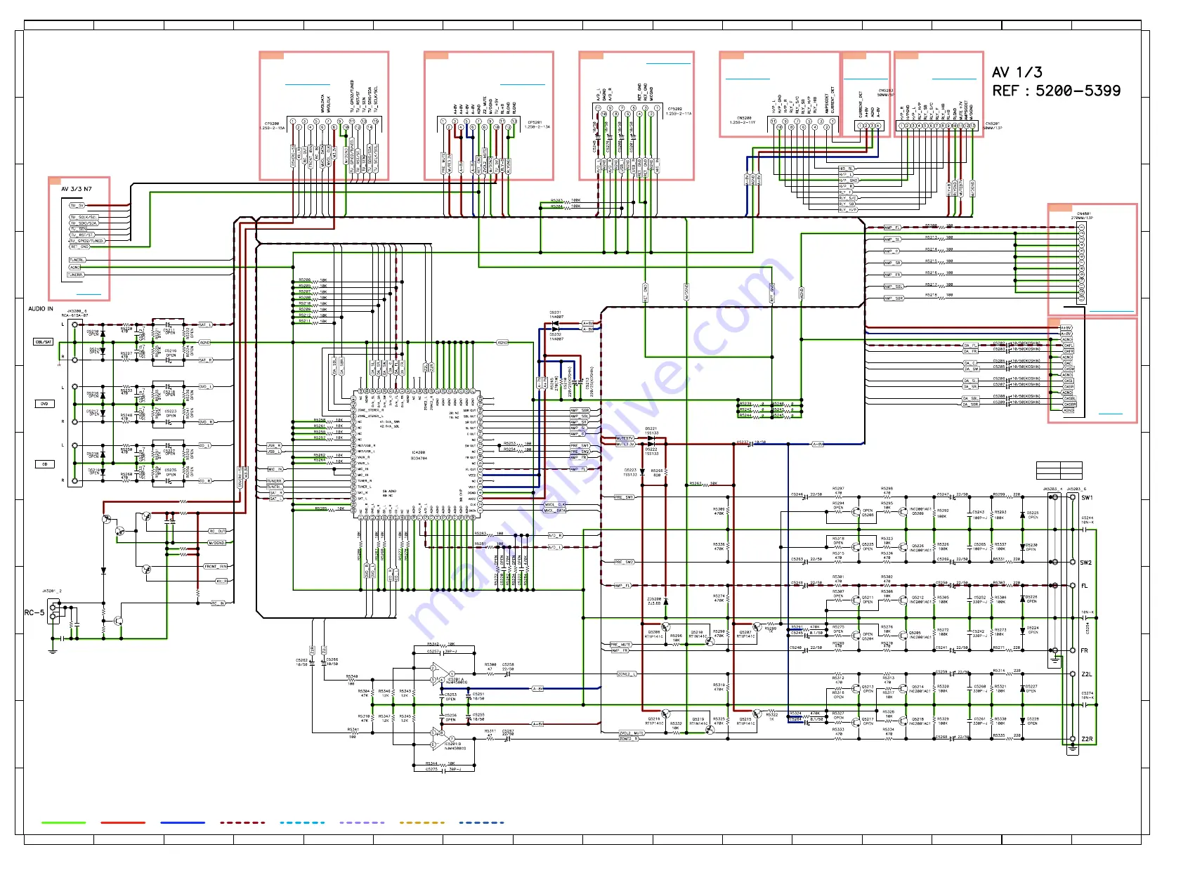Click the 'AV 1/3' sheet title
Image resolution: width=1195 pixels, height=887 pixels.
coord(1017,72)
